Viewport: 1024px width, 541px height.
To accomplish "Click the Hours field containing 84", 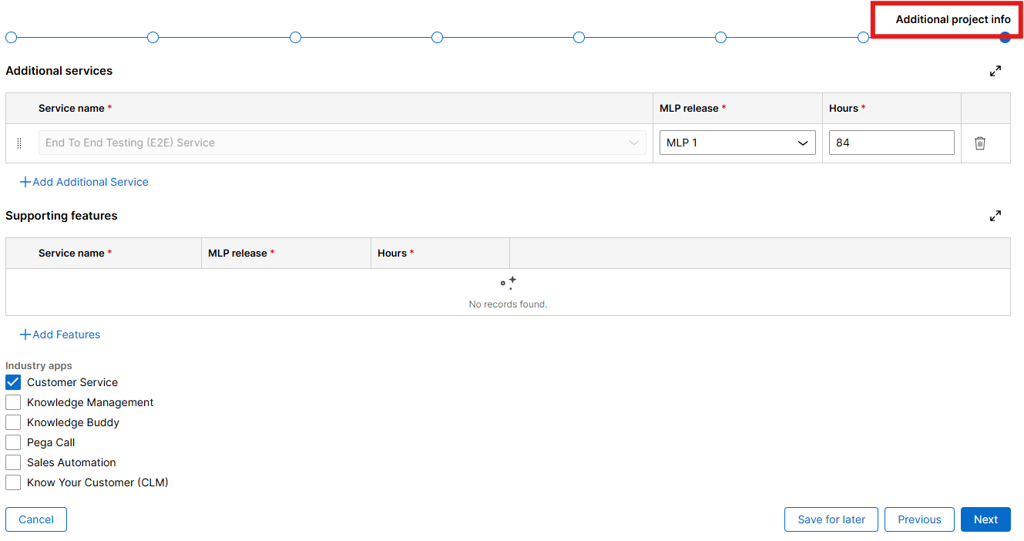I will point(891,143).
